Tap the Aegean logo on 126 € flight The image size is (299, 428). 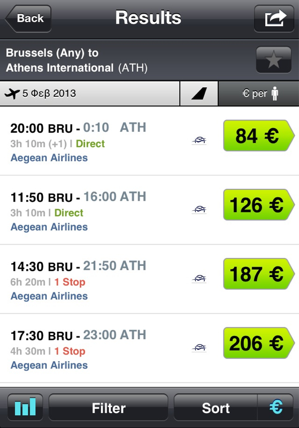point(199,210)
